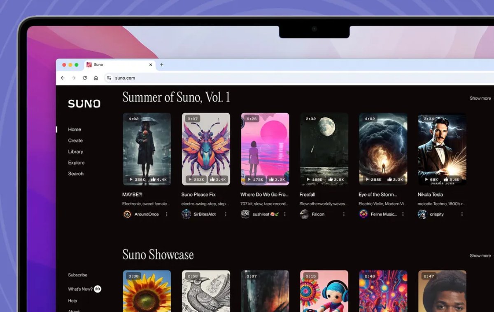Expand three-dot menu beside Falcon
The height and width of the screenshot is (312, 494).
(344, 214)
